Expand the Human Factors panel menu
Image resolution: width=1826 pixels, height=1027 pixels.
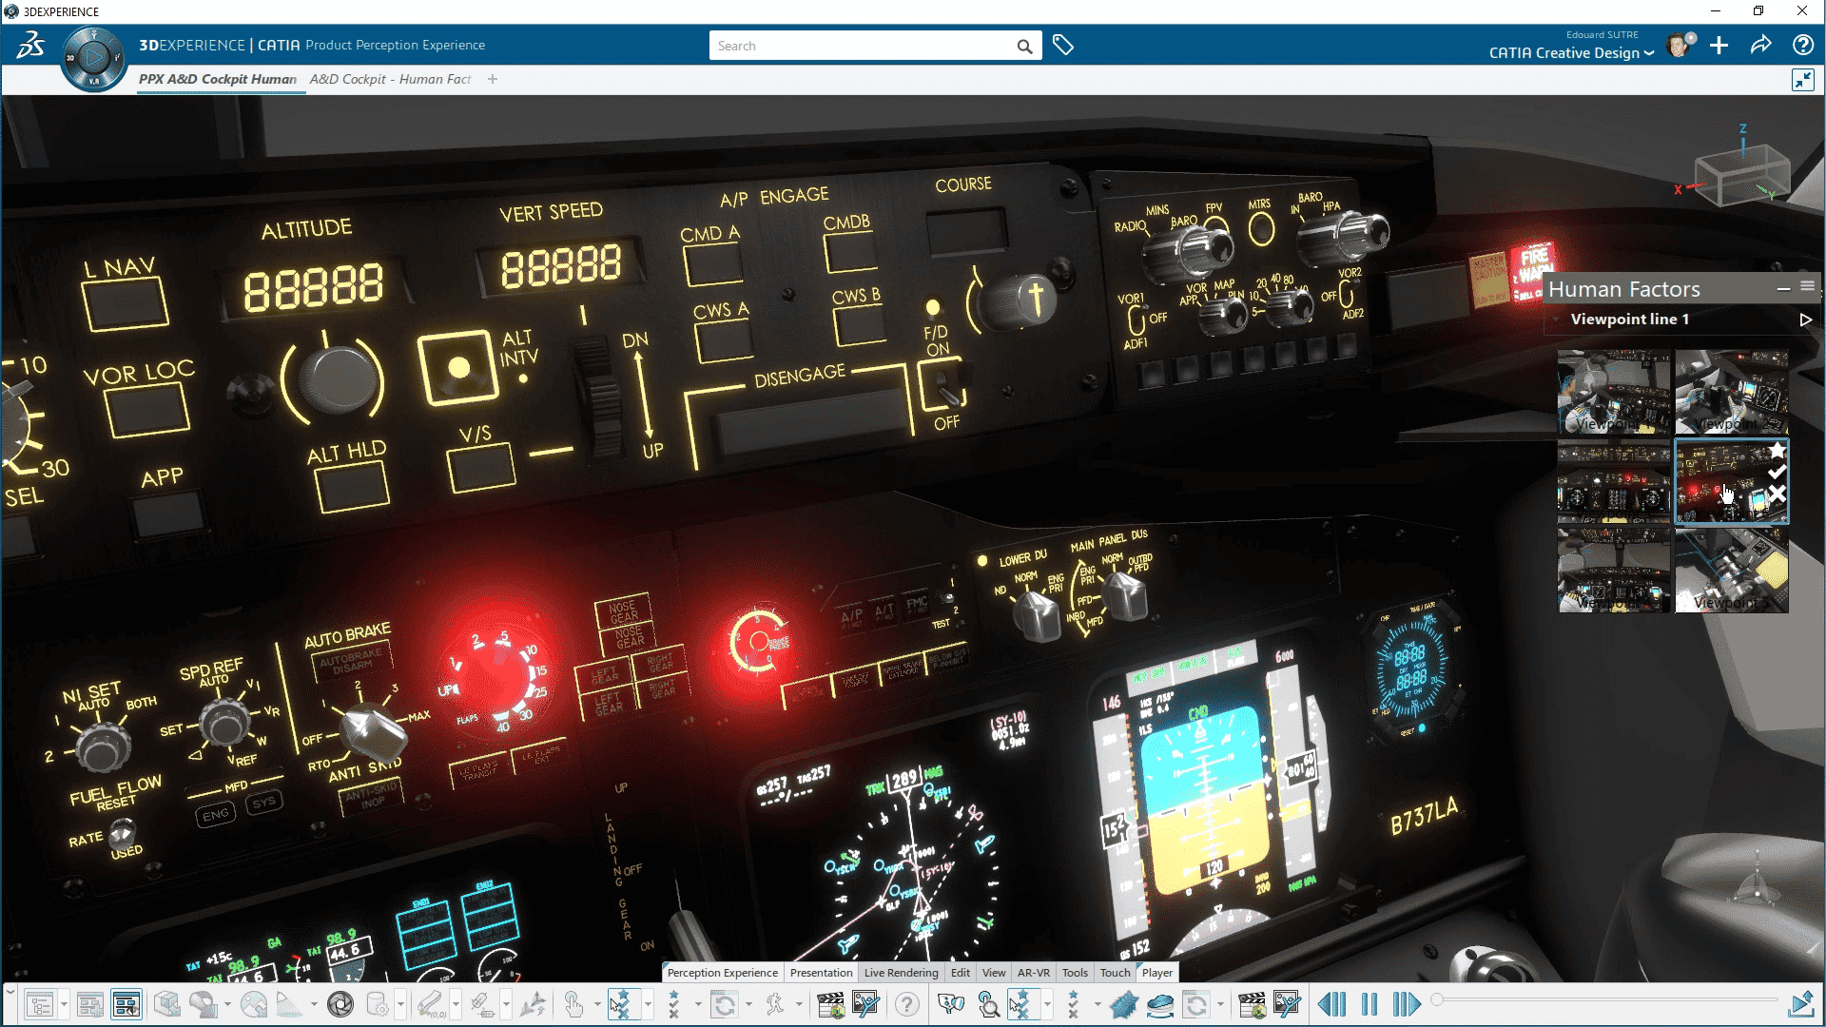(x=1809, y=287)
